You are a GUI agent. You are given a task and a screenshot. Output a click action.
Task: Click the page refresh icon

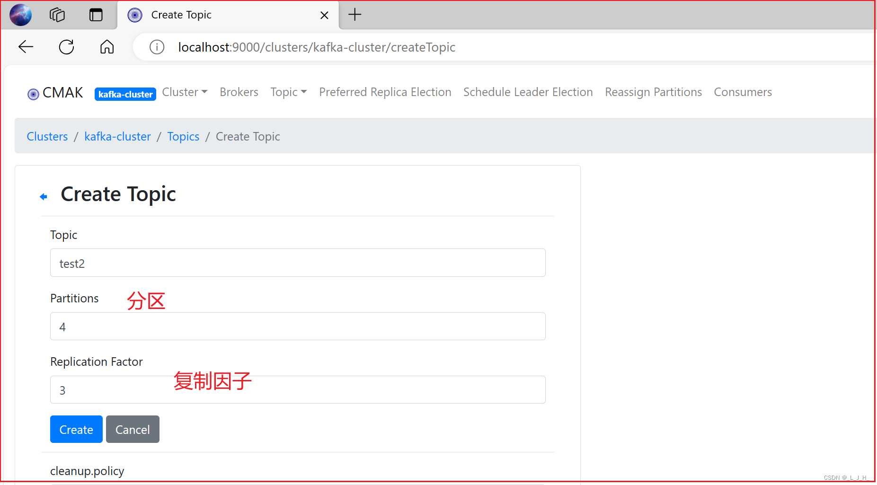click(x=66, y=47)
